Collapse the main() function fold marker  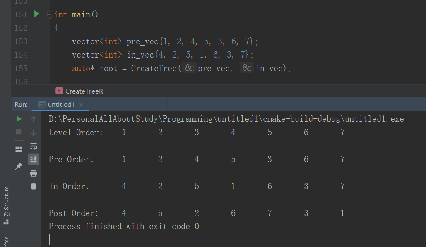pos(50,15)
